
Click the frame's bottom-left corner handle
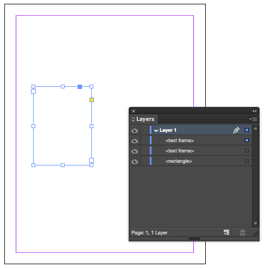click(x=33, y=165)
